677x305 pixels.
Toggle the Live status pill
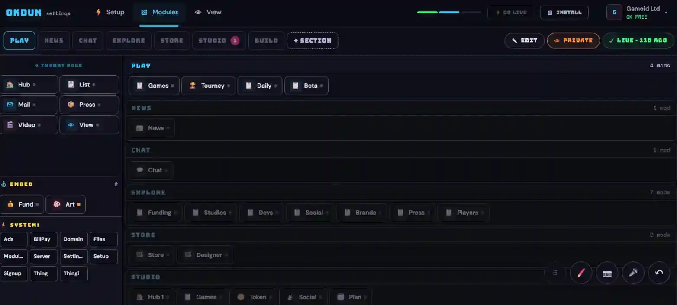click(638, 41)
